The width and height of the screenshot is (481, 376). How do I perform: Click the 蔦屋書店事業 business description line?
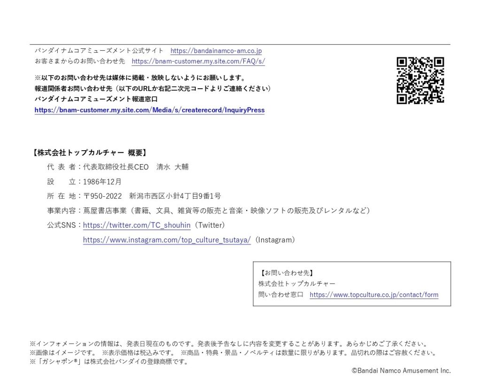(226, 210)
